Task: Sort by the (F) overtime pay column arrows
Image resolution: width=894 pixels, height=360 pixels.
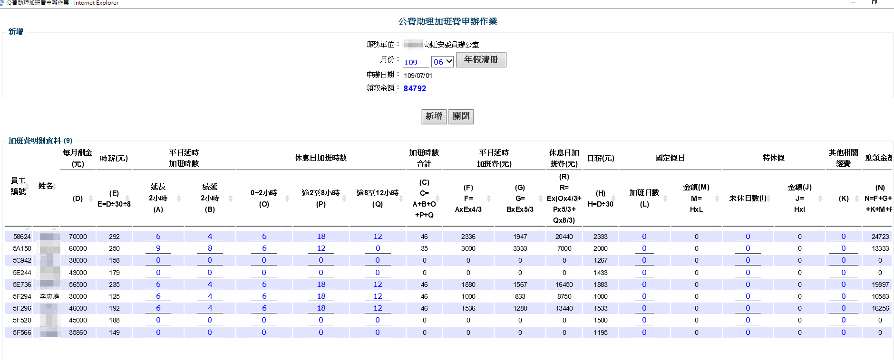Action: click(489, 199)
